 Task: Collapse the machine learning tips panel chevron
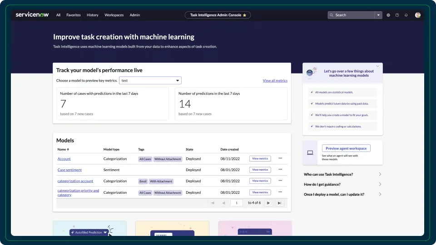(x=377, y=66)
